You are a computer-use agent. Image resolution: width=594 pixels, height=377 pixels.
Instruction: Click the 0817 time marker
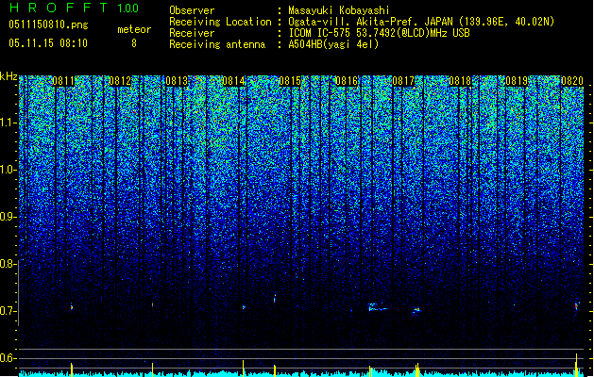click(403, 80)
